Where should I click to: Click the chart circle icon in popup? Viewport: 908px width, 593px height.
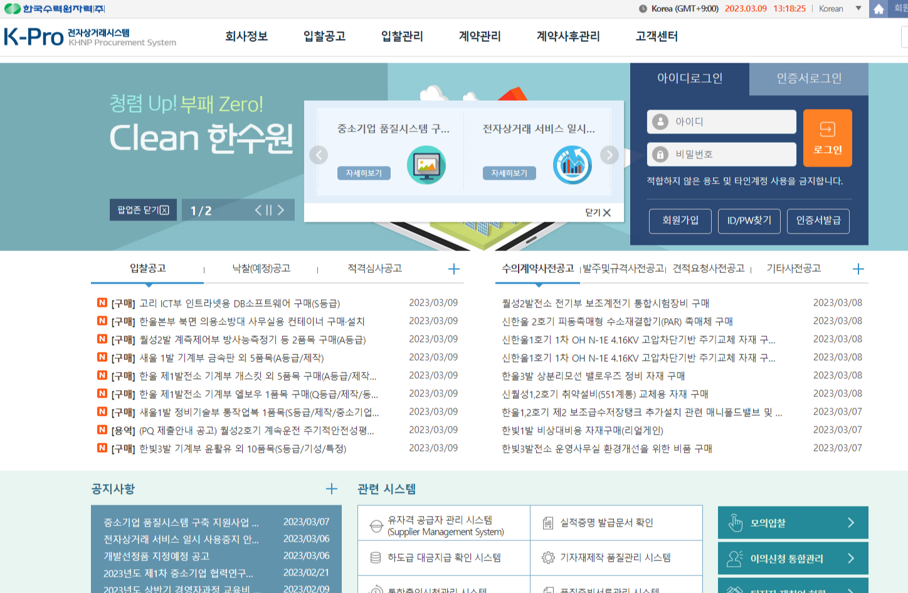coord(573,165)
